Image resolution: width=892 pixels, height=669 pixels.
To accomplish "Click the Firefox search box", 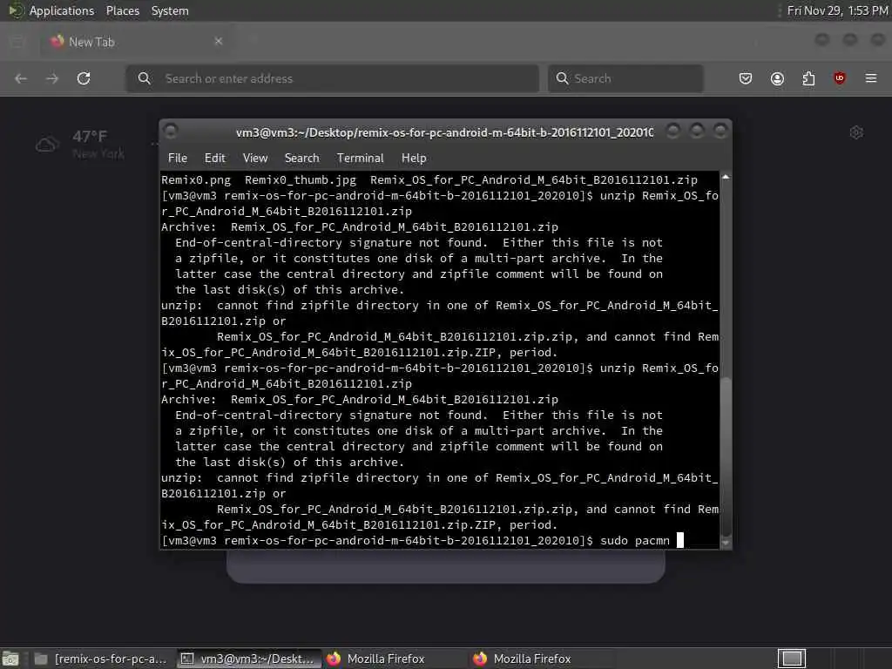I will tap(625, 78).
